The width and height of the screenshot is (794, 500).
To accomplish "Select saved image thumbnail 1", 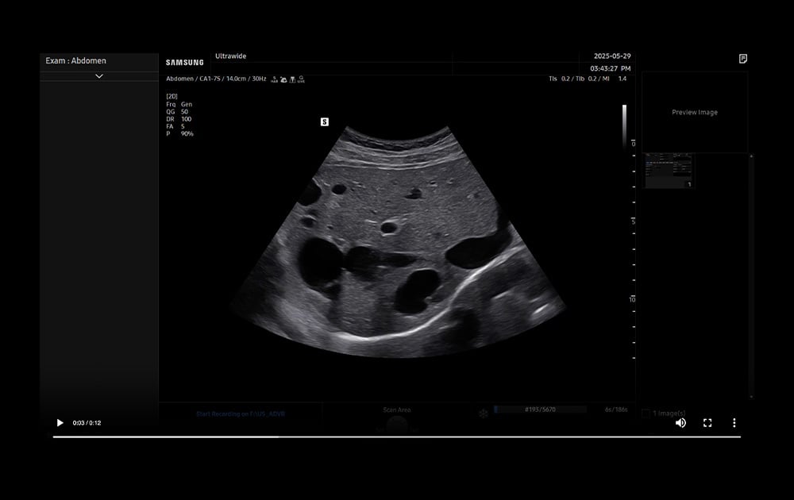I will [x=669, y=171].
